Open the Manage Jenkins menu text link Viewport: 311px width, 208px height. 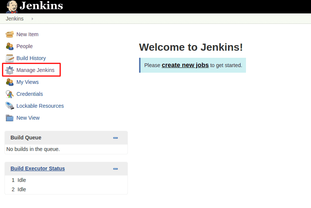point(36,70)
